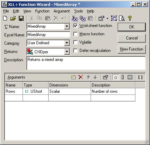Expand the Returns type dropdown
Screen dimensions: 150x145
pyautogui.click(x=67, y=51)
